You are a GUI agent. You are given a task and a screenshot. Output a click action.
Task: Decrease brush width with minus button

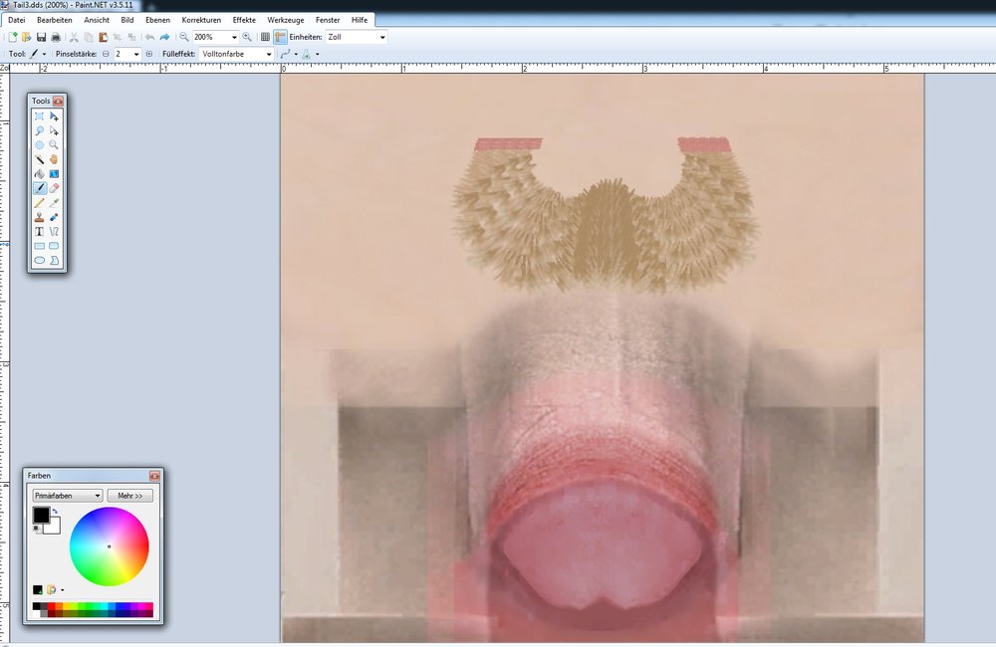pos(107,54)
